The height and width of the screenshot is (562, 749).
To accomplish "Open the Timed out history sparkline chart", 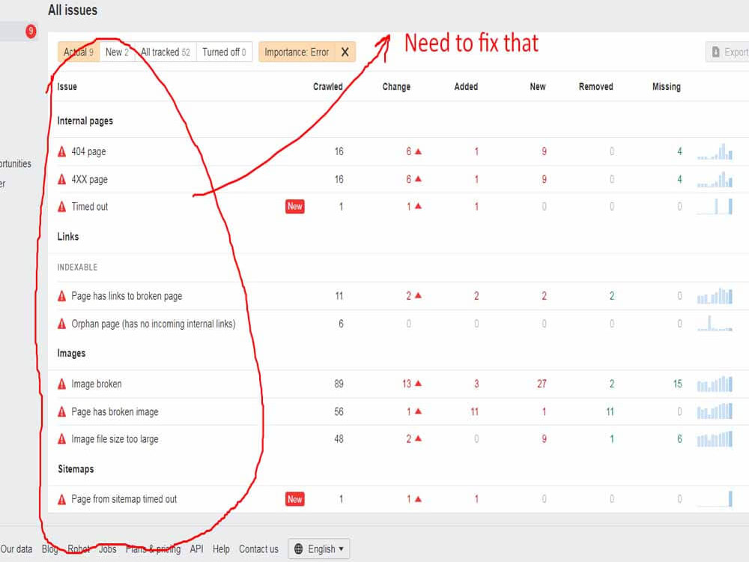I will 715,207.
